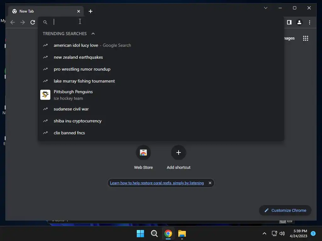Select the Pittsburgh Penguins suggestion

(161, 95)
